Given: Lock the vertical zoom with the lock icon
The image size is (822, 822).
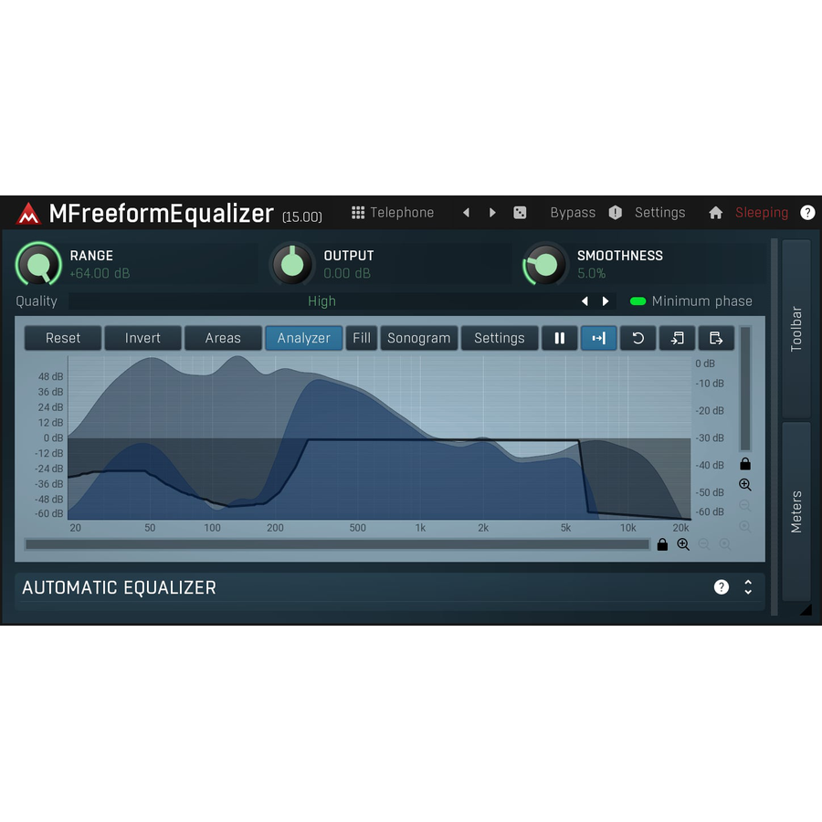Looking at the screenshot, I should tap(745, 464).
